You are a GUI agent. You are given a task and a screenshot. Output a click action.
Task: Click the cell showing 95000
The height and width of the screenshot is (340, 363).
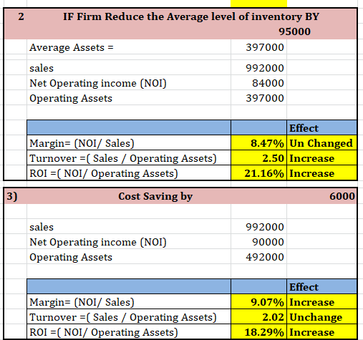pyautogui.click(x=294, y=31)
